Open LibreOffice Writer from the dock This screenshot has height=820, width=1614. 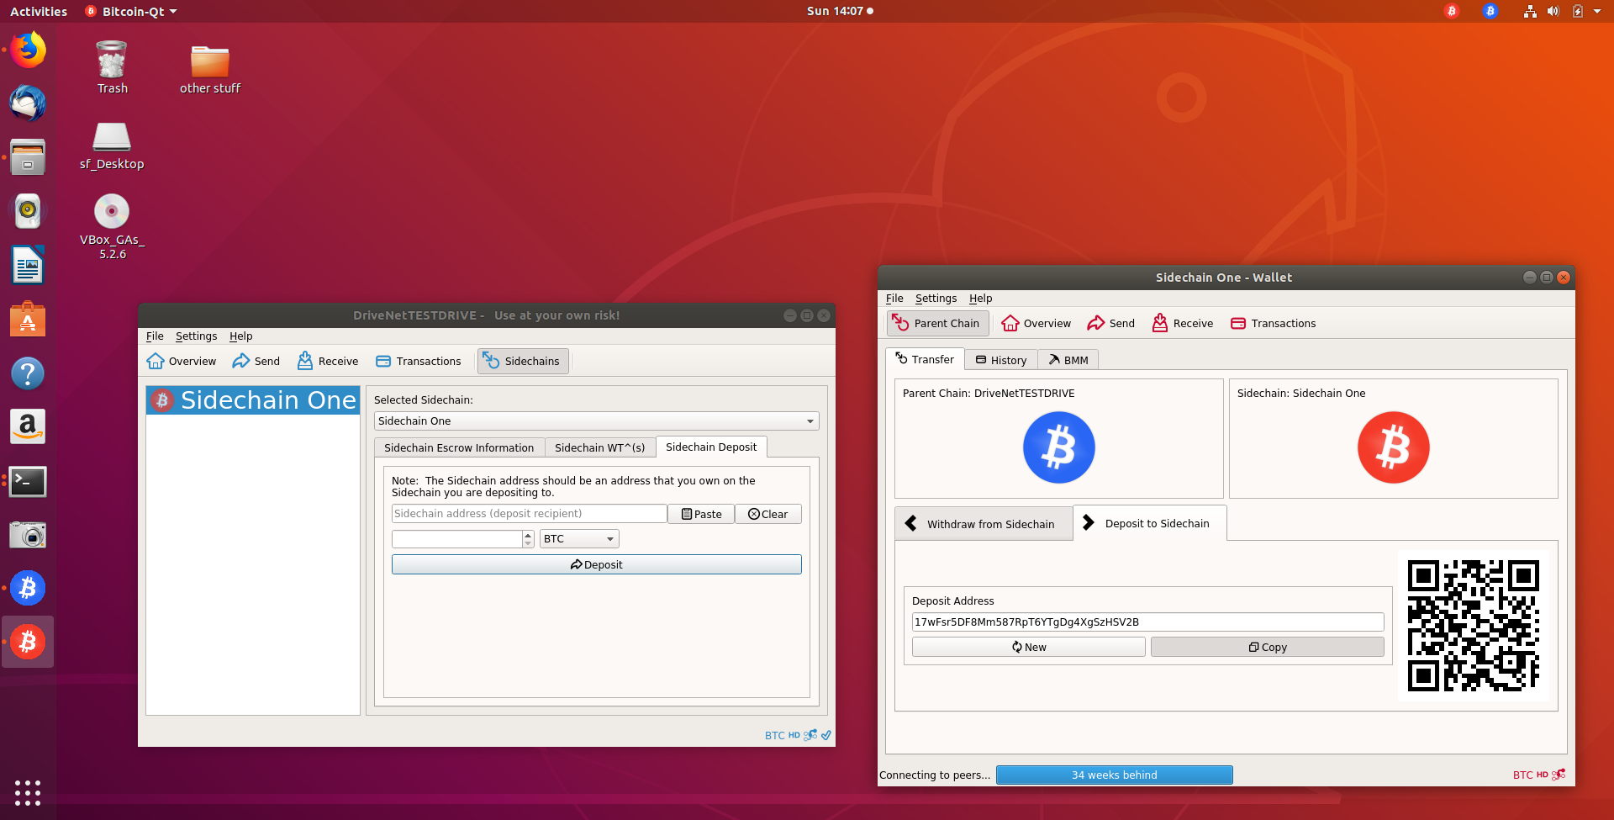click(28, 265)
